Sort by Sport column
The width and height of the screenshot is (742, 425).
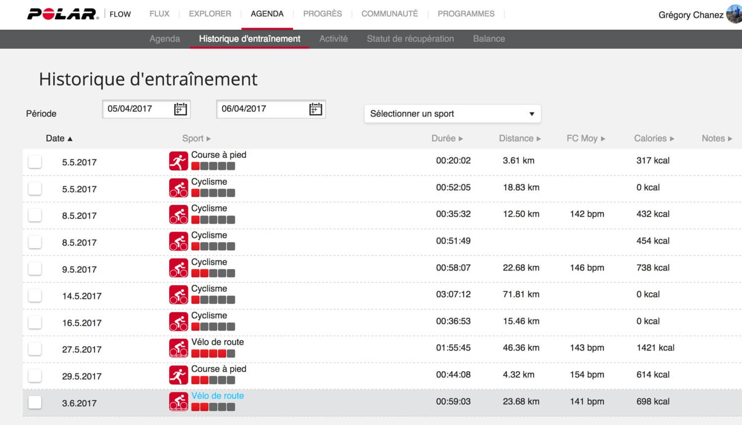tap(196, 138)
